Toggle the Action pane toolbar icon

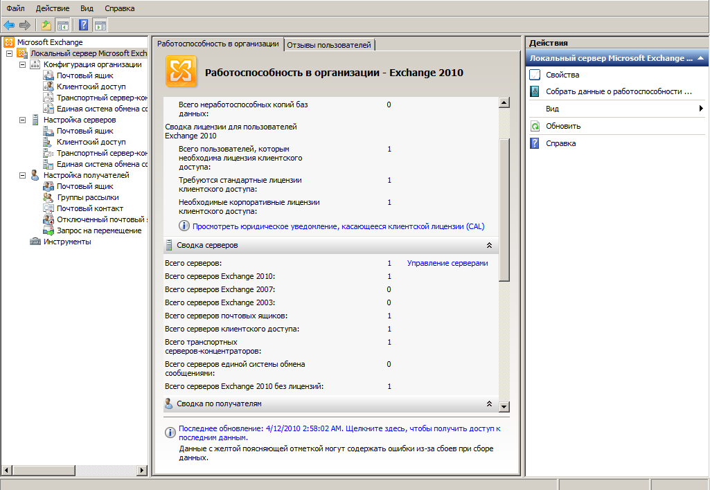[100, 25]
